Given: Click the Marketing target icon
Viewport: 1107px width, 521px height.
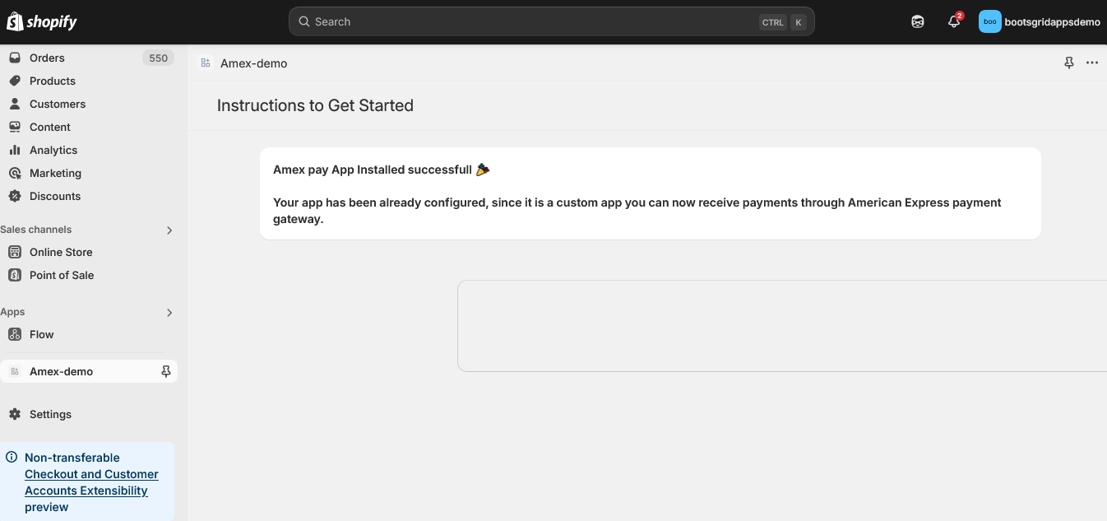Looking at the screenshot, I should pyautogui.click(x=15, y=173).
